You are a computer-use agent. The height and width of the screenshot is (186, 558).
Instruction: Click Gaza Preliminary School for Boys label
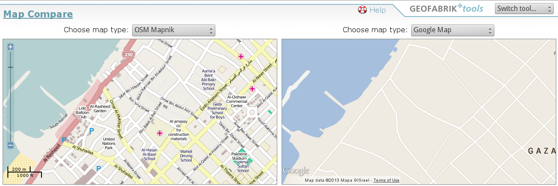[217, 111]
